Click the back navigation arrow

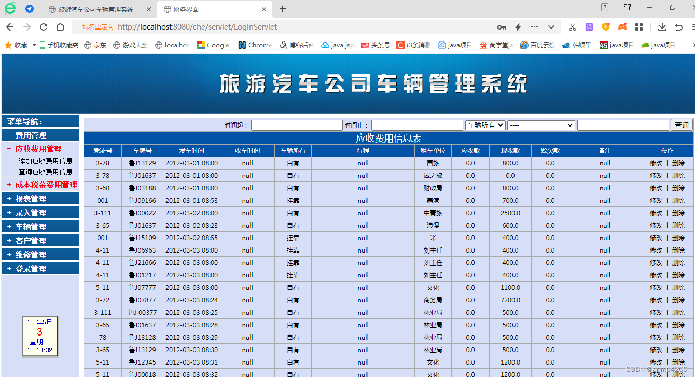(x=10, y=27)
